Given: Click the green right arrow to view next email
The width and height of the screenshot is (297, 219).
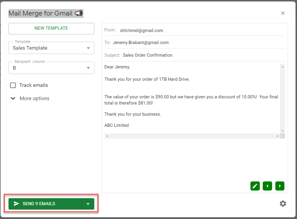Looking at the screenshot, I should point(280,186).
